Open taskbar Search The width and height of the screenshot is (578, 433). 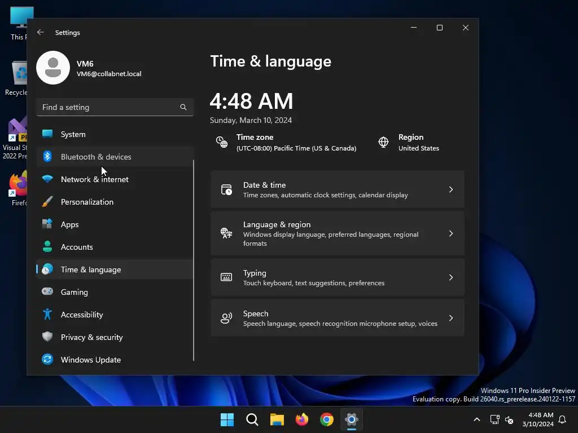252,419
